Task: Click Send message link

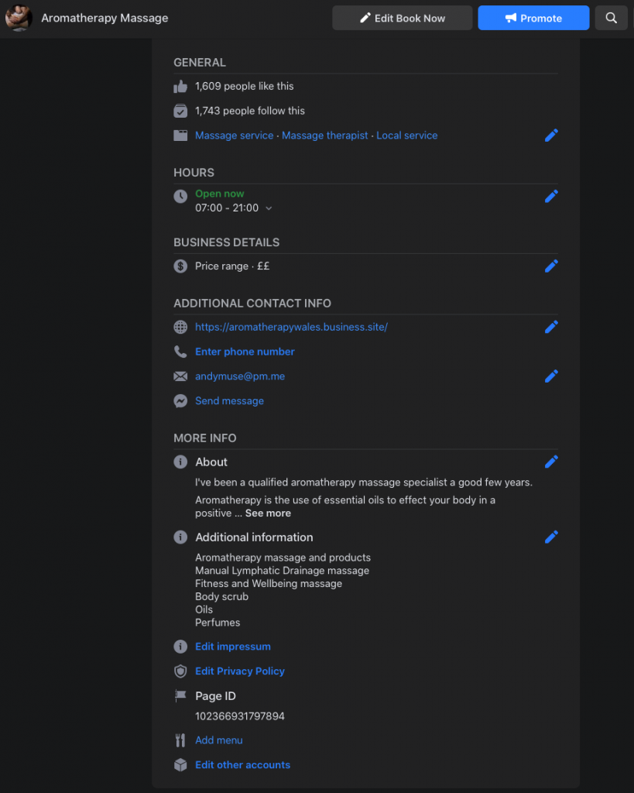Action: (230, 401)
